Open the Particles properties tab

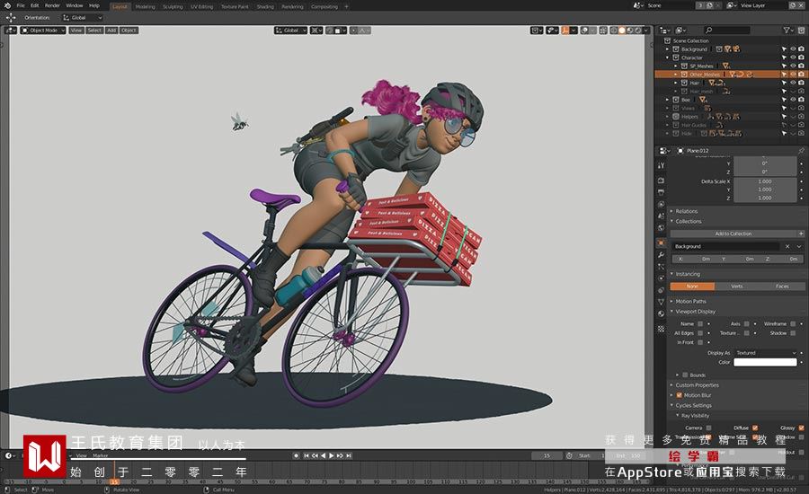pyautogui.click(x=661, y=267)
